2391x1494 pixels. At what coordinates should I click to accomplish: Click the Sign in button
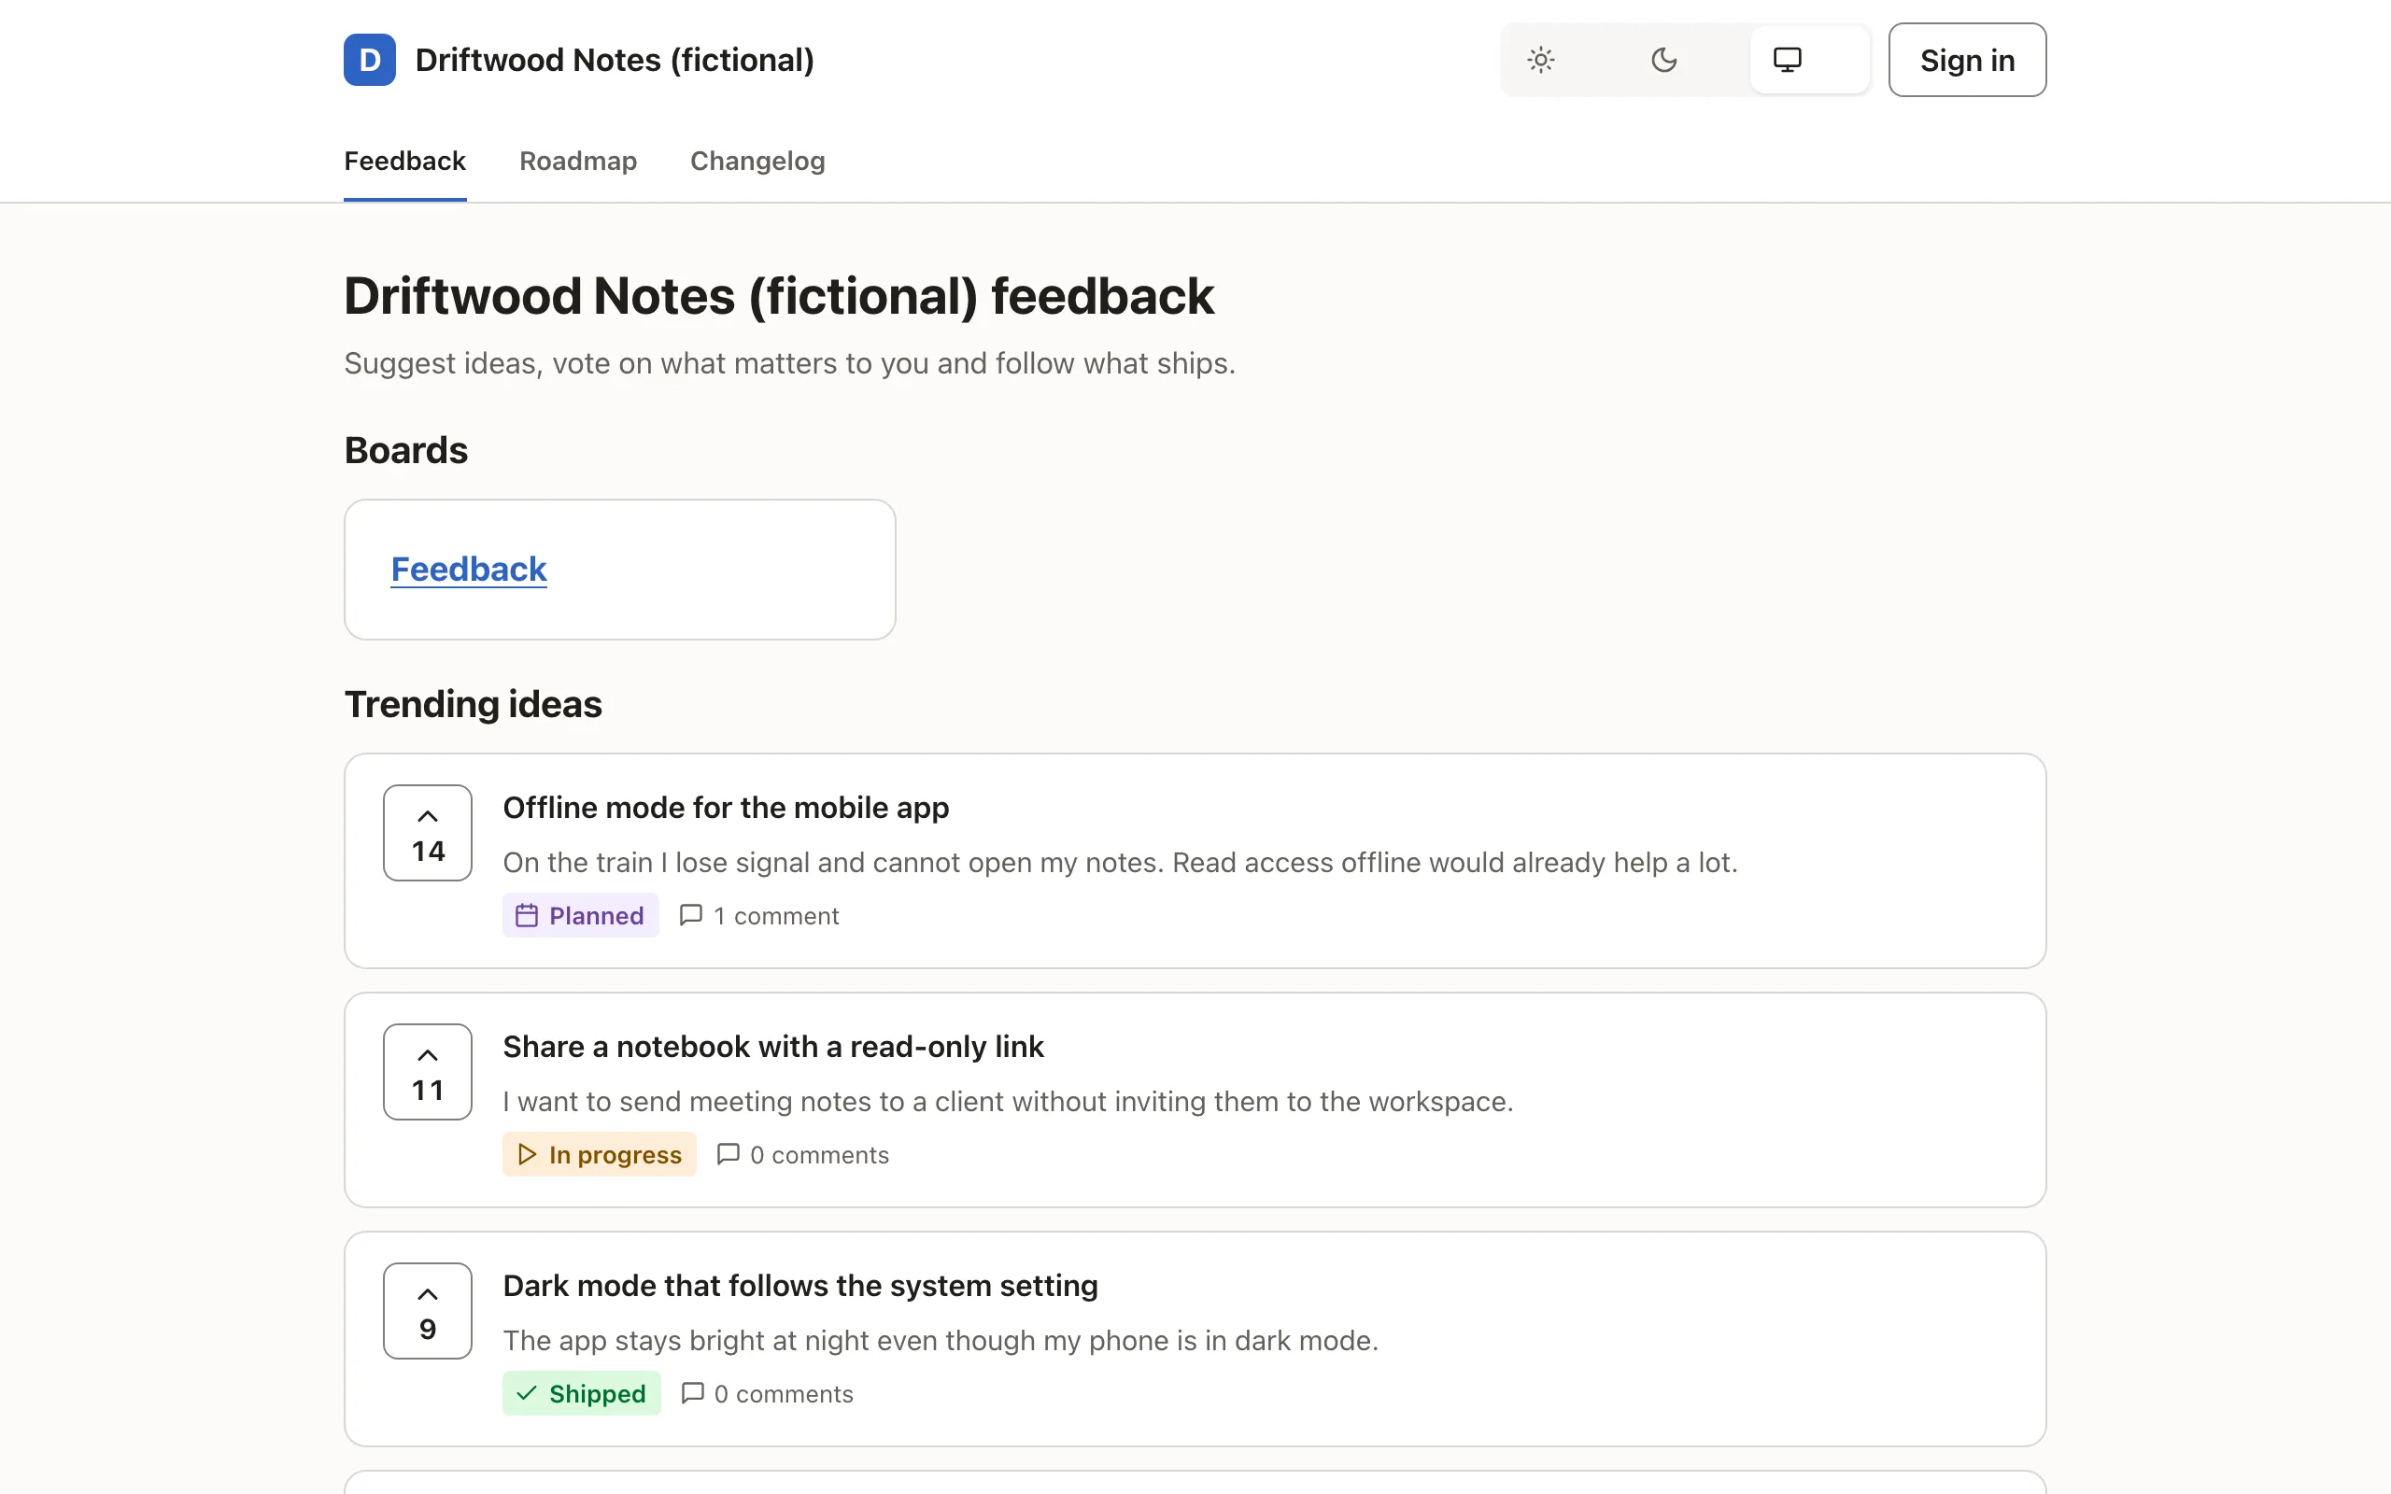click(x=1967, y=61)
